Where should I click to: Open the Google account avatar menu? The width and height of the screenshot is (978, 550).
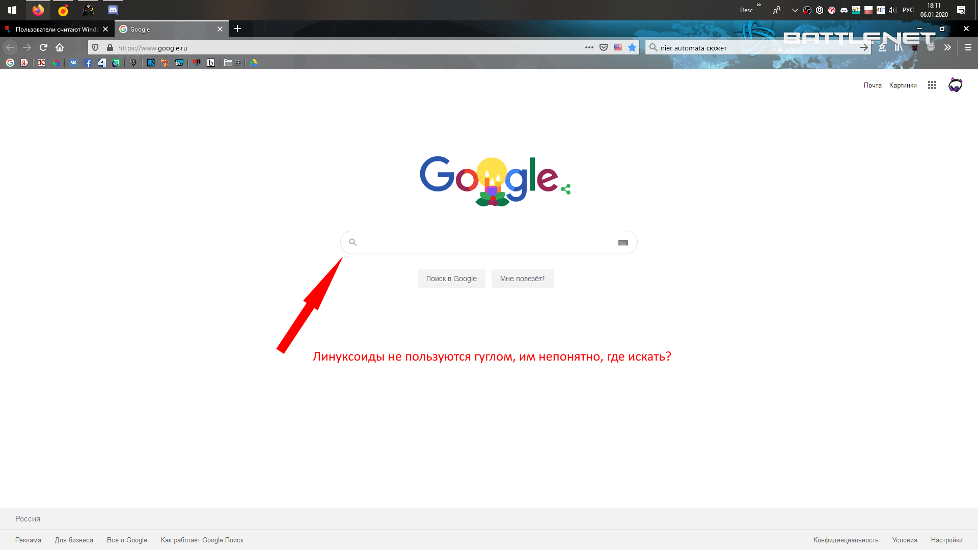click(955, 85)
